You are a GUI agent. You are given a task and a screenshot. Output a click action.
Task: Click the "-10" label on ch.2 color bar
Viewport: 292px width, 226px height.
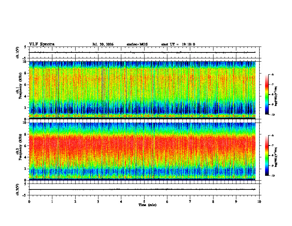pyautogui.click(x=273, y=176)
